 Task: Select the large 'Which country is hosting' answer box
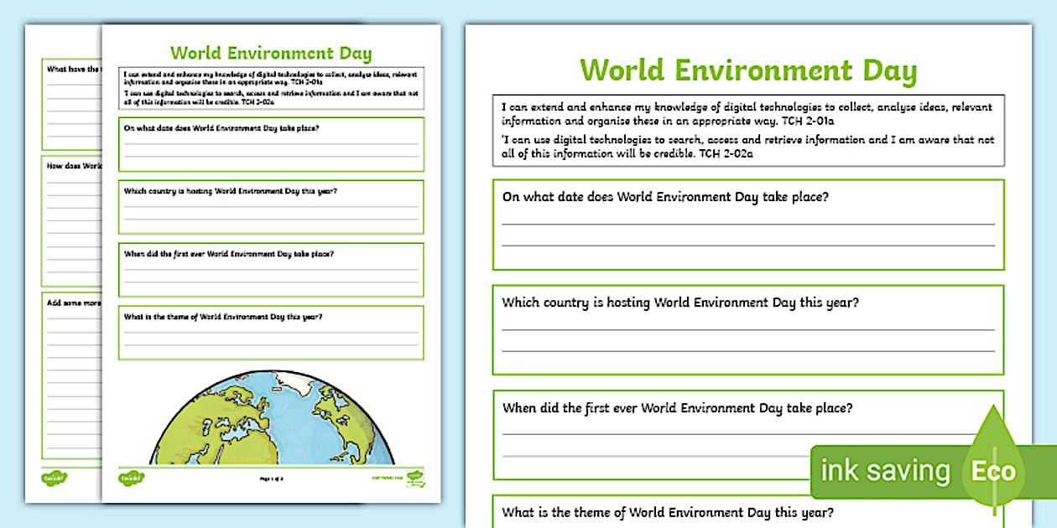point(747,330)
